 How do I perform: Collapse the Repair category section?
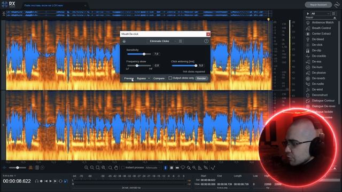pyautogui.click(x=335, y=18)
